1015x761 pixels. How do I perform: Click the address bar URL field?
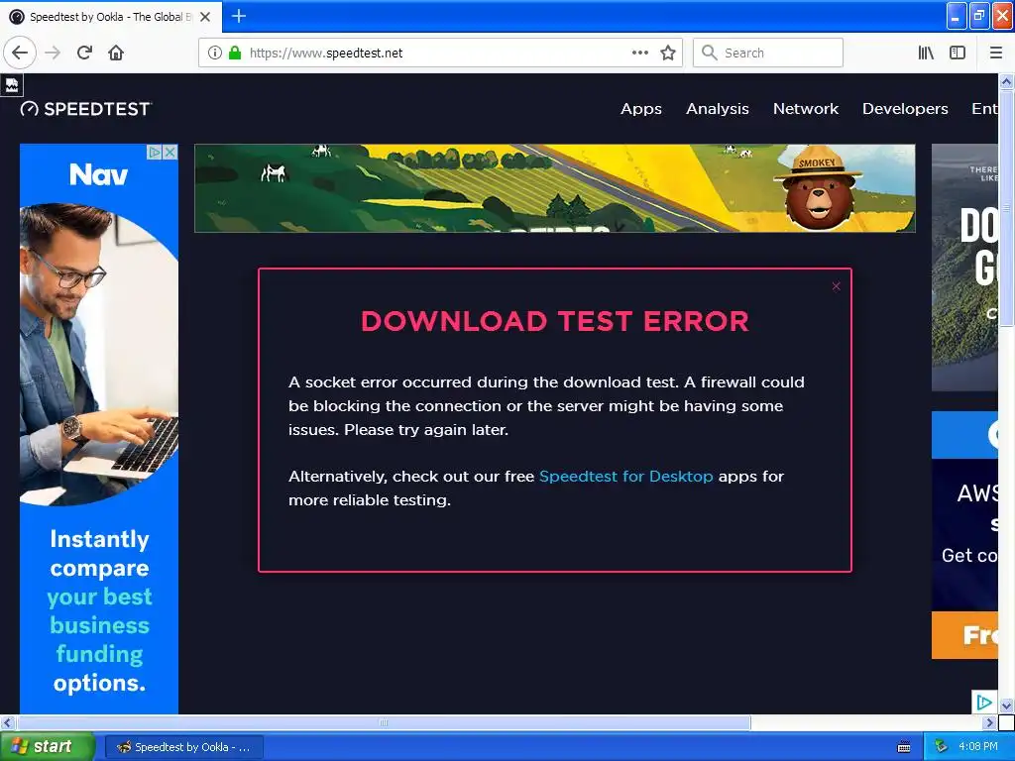point(440,53)
